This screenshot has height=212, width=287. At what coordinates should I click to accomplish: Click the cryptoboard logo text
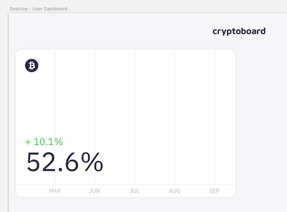pos(239,32)
